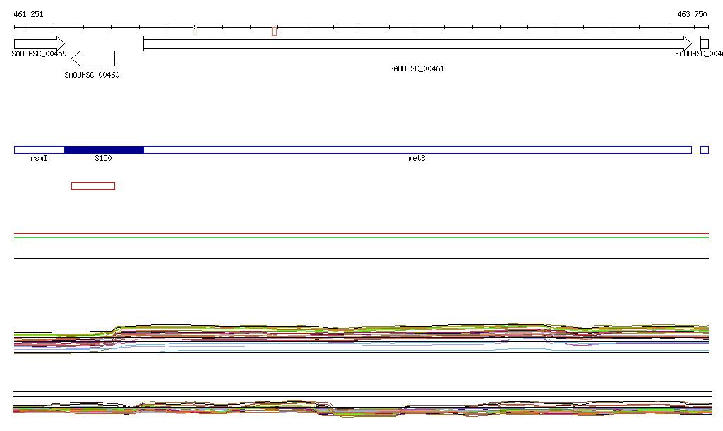Select the green horizontal threshold line
The image size is (723, 431).
pos(361,238)
